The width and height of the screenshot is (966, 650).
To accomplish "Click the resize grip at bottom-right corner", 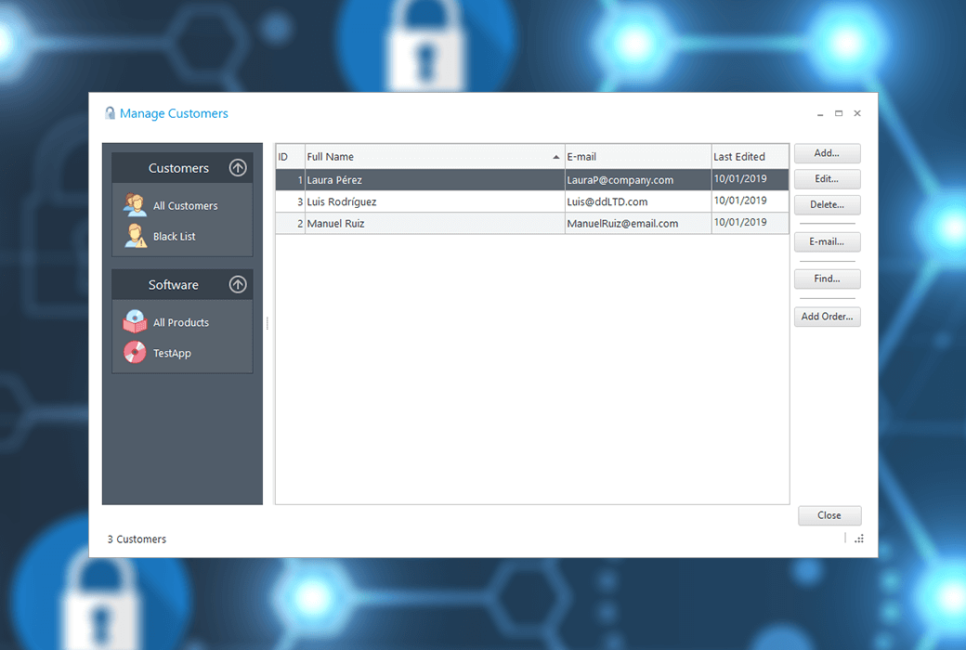I will coord(859,539).
